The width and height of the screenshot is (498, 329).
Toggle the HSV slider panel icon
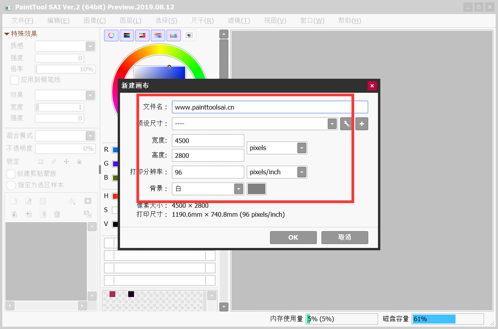tap(142, 35)
